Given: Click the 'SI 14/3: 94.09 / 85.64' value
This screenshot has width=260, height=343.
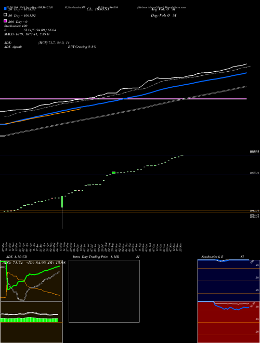Looking at the screenshot, I should (40, 30).
